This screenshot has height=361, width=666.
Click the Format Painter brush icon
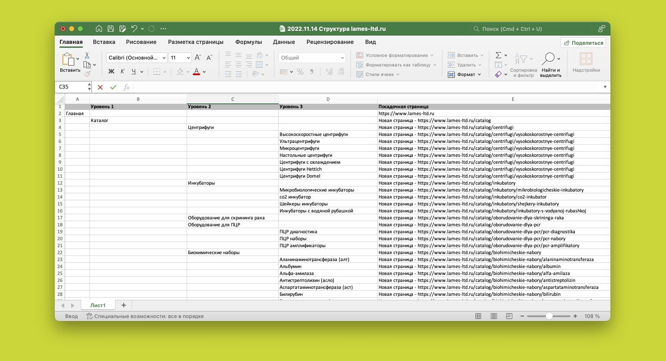point(87,74)
